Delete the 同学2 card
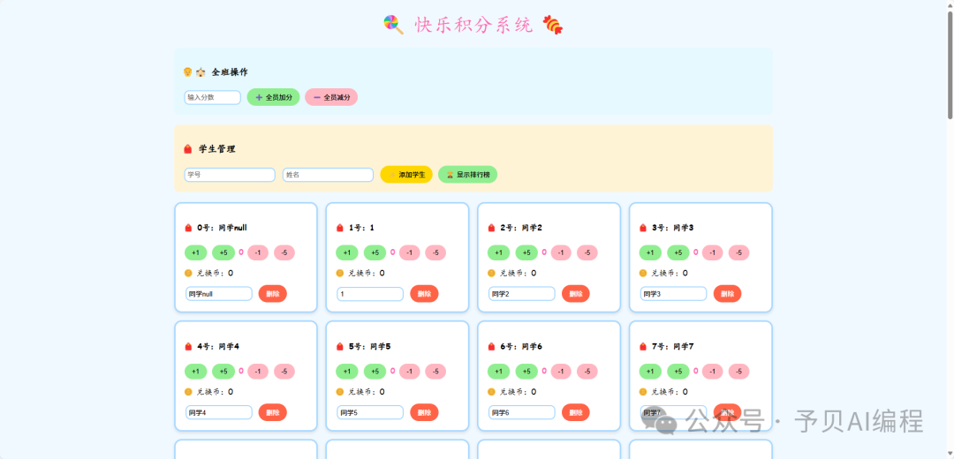The height and width of the screenshot is (459, 954). [x=576, y=294]
